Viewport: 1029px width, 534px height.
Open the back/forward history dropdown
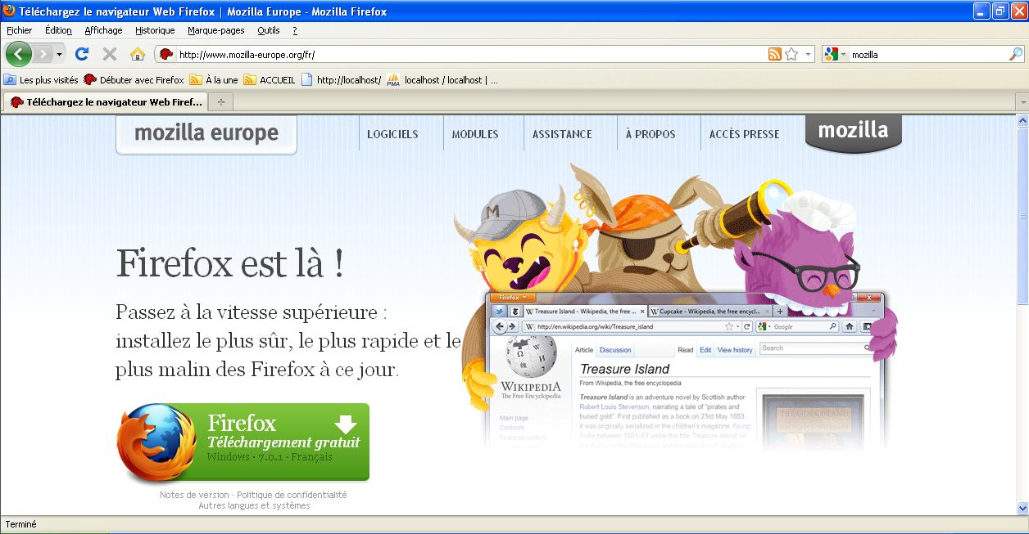(x=59, y=54)
